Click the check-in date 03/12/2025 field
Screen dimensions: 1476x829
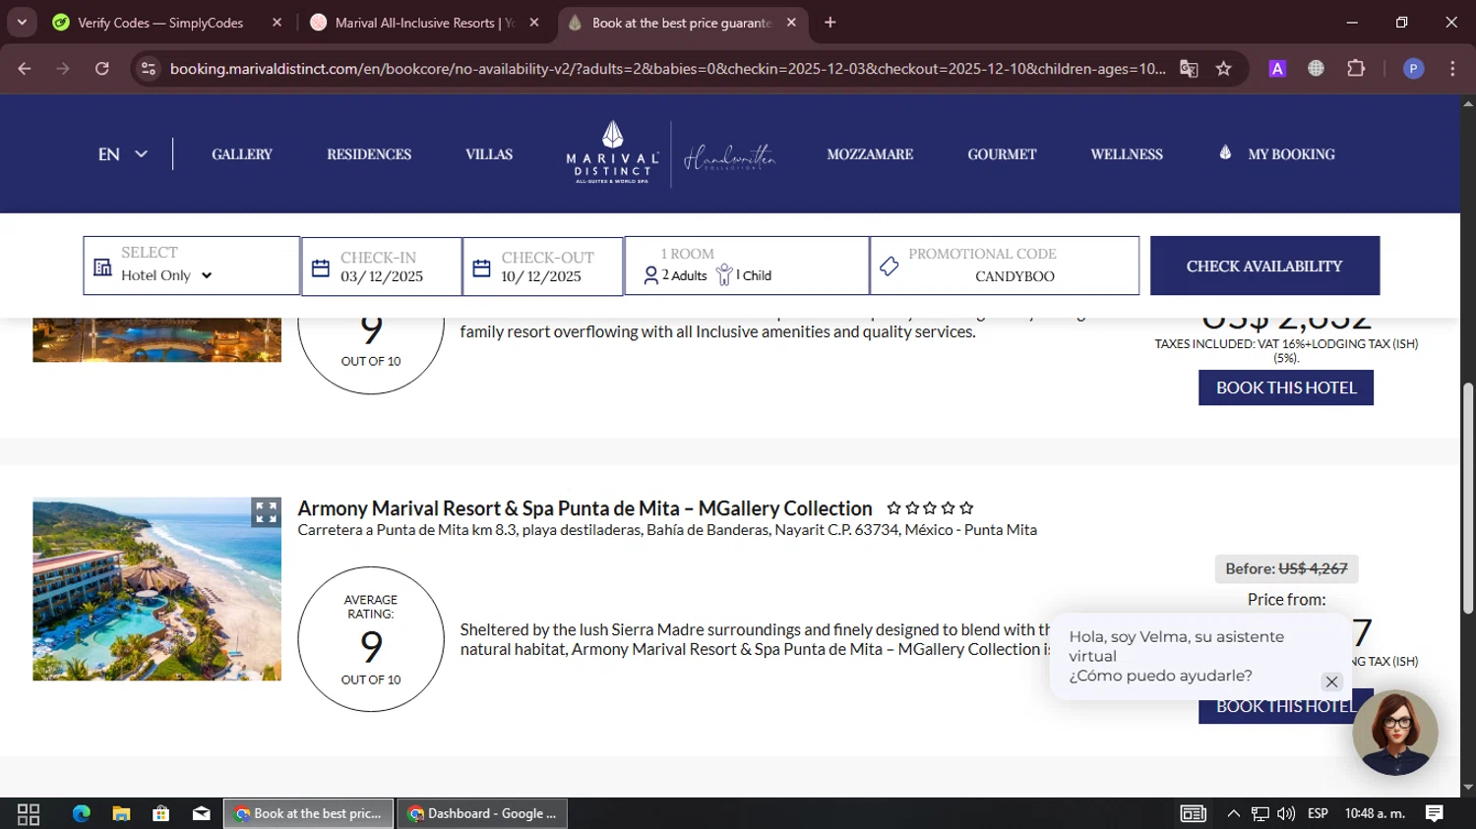coord(382,266)
